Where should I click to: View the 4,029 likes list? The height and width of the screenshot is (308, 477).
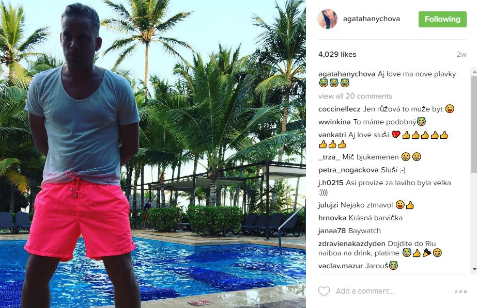(x=337, y=54)
